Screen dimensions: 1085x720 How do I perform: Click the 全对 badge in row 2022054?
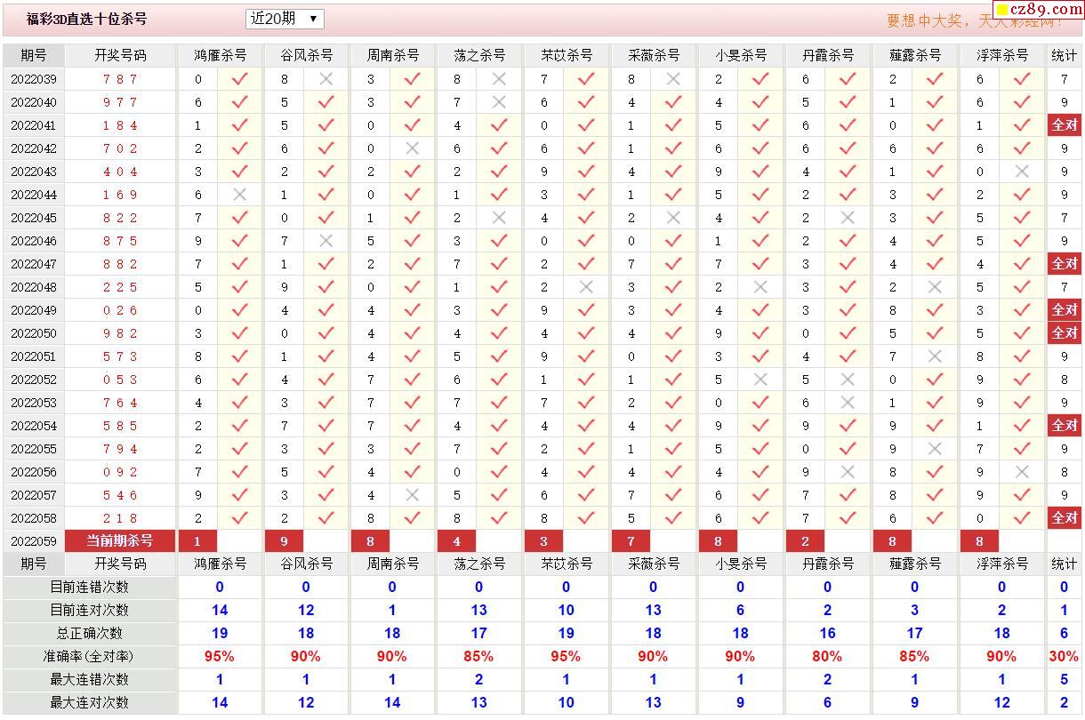point(1065,426)
